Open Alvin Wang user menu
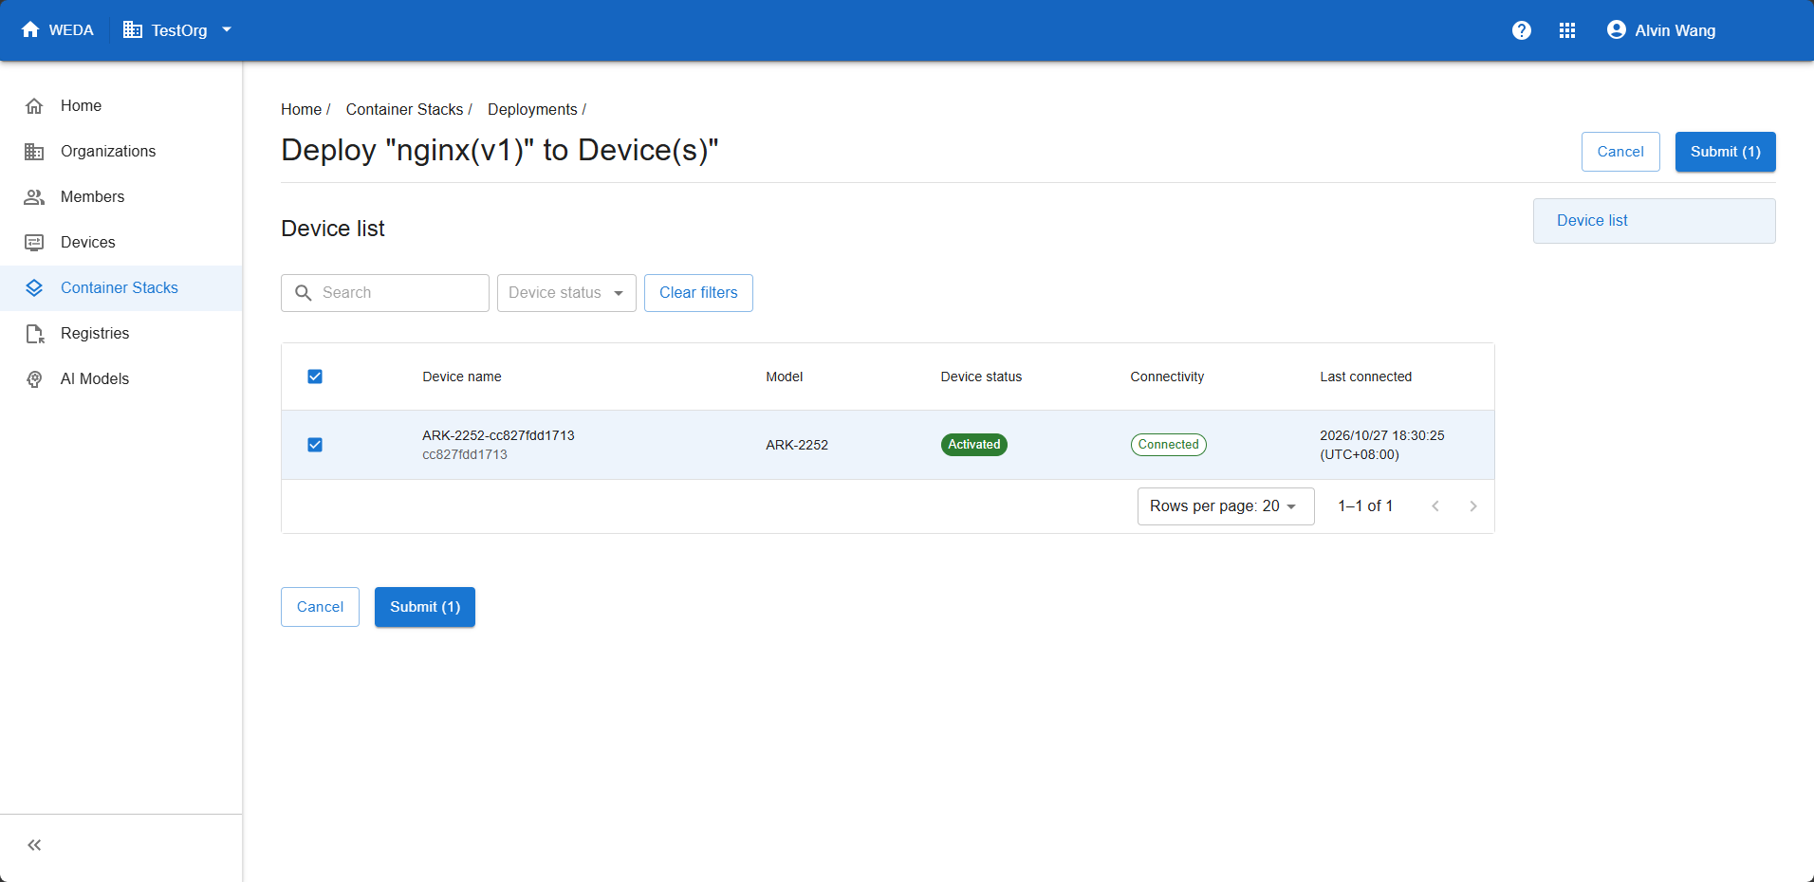Image resolution: width=1814 pixels, height=882 pixels. [1661, 30]
